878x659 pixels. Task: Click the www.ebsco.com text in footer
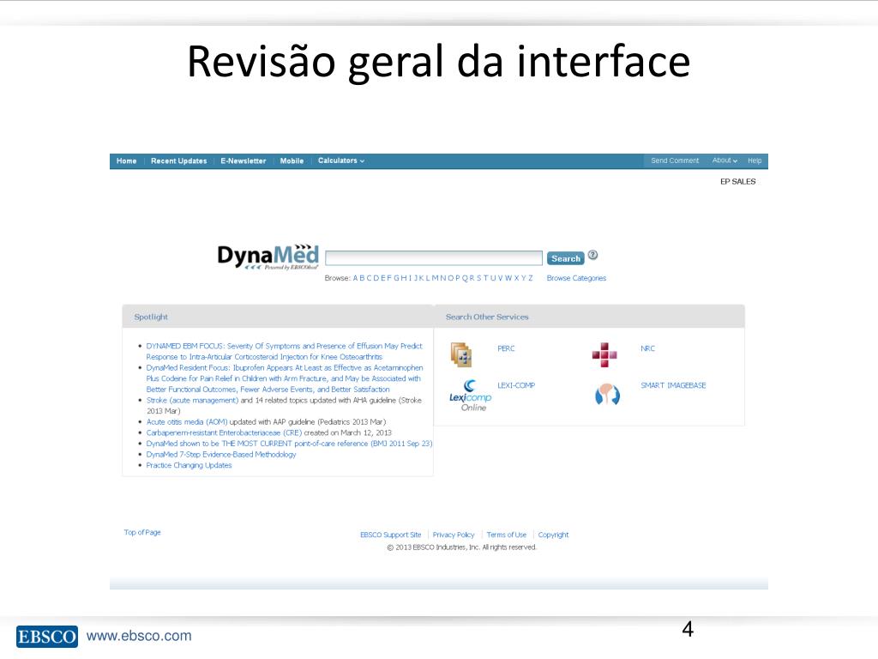pos(139,636)
